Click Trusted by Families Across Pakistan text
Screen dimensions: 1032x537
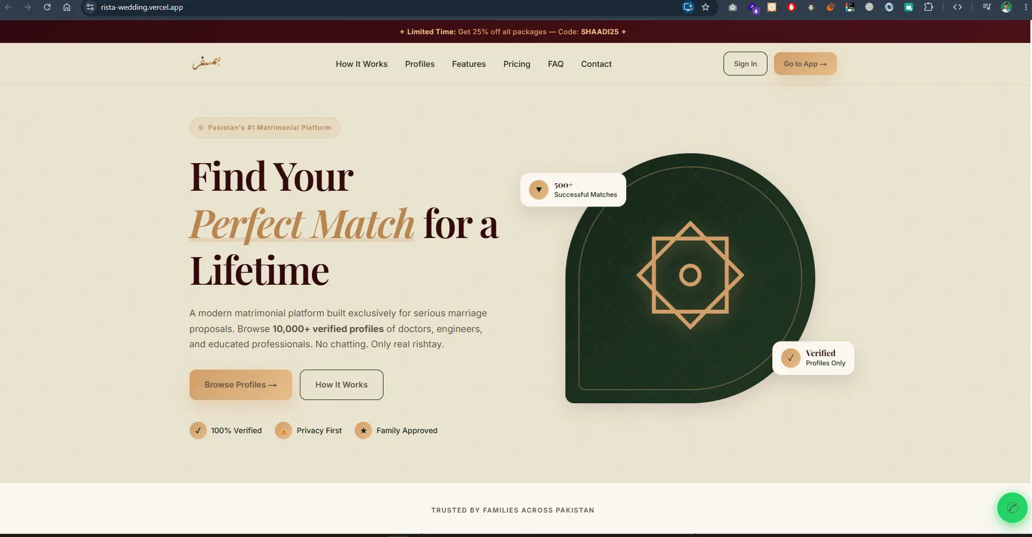(513, 510)
